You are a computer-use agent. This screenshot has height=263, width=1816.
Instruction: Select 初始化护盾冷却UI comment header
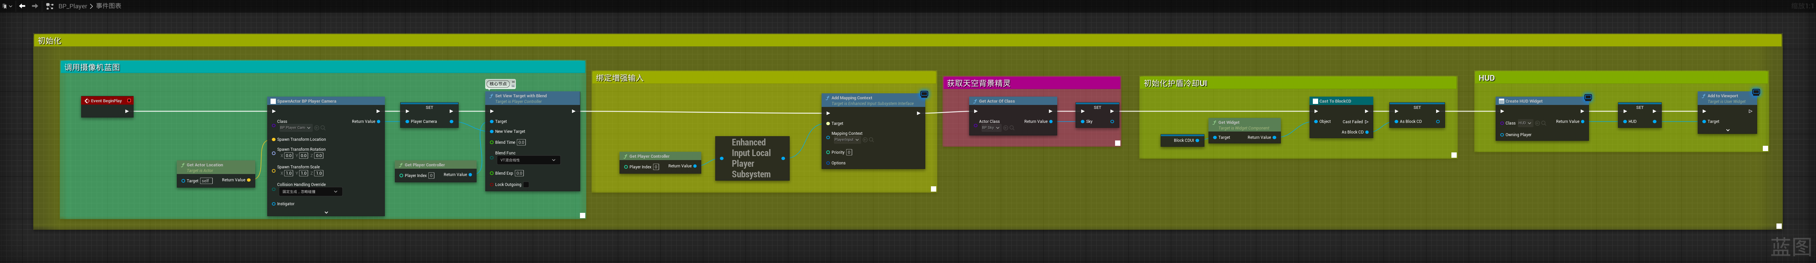pos(1298,83)
